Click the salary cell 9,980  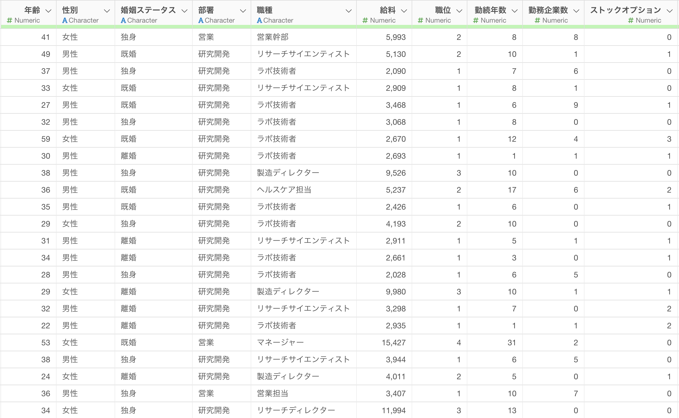[384, 292]
